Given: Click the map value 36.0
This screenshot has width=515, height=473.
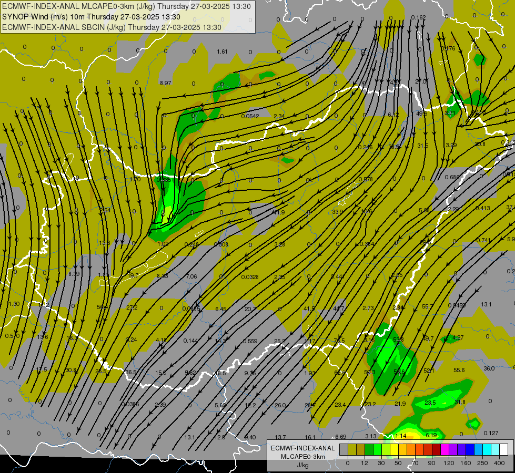Looking at the screenshot, I should point(489,368).
